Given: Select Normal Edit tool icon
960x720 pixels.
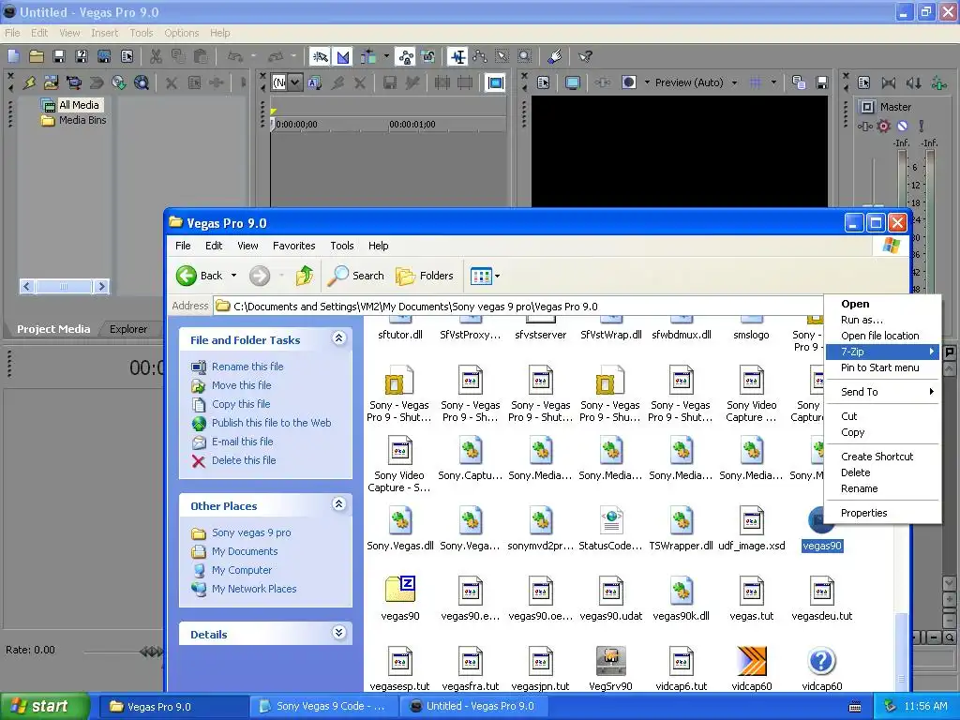Looking at the screenshot, I should 457,56.
